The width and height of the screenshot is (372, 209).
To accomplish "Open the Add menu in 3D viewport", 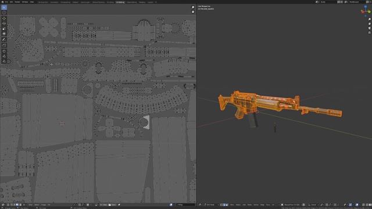I will (244, 205).
